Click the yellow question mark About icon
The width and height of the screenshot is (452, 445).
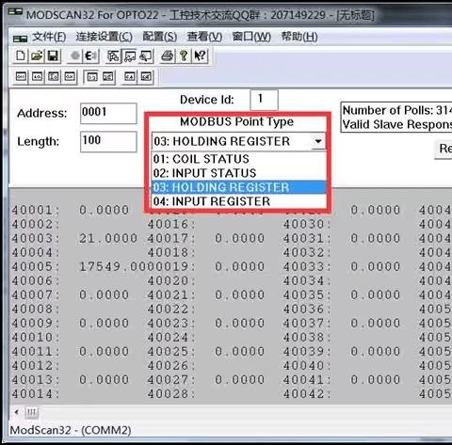pyautogui.click(x=184, y=56)
